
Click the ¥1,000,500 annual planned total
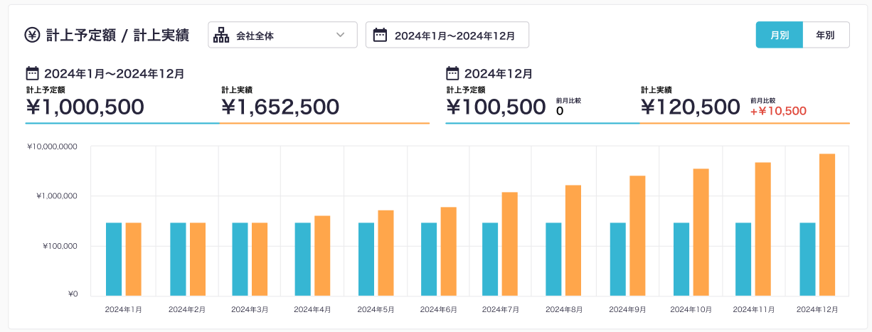pos(85,107)
